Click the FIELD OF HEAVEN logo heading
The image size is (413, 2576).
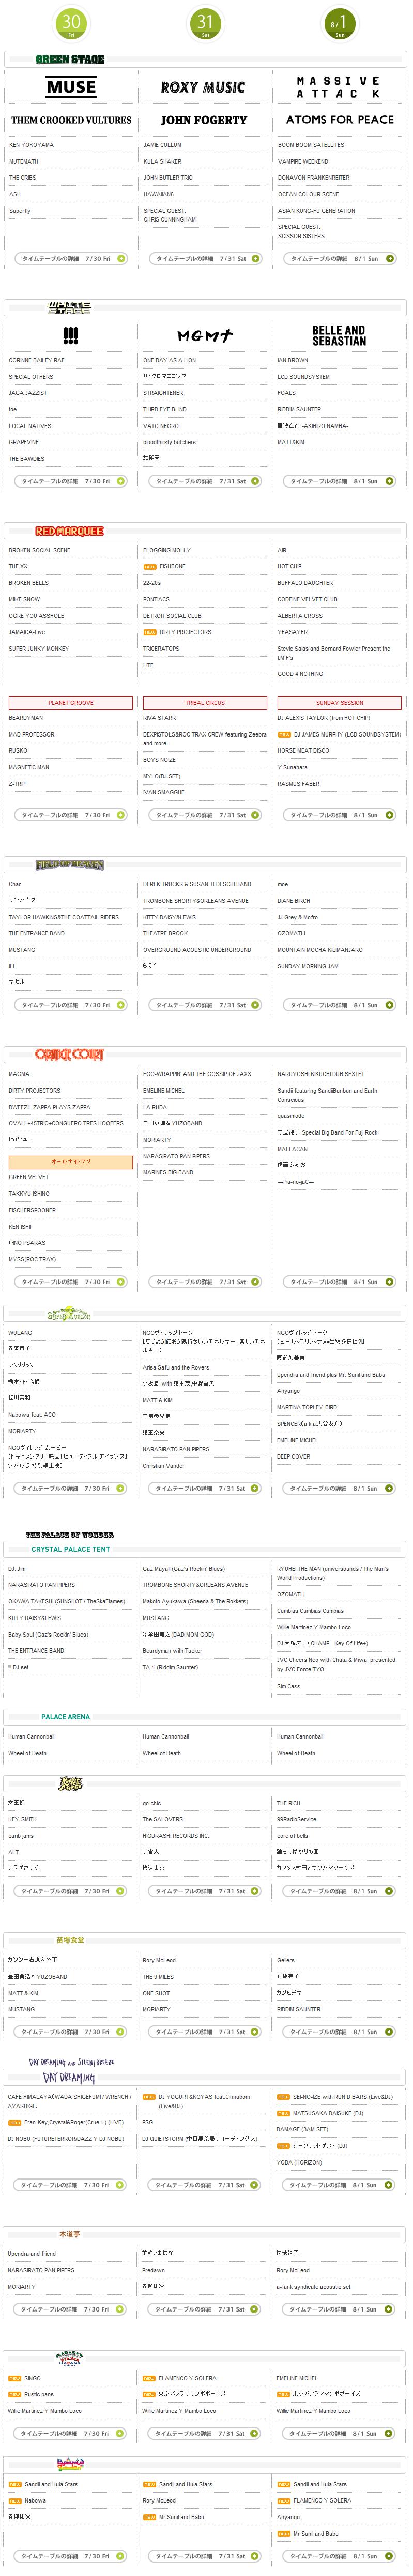click(x=69, y=864)
